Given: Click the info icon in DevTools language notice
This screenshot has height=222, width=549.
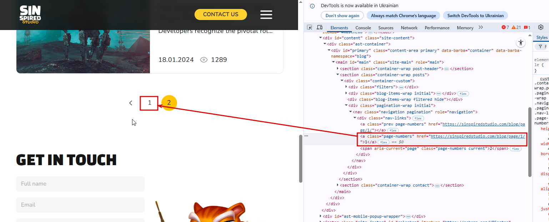Looking at the screenshot, I should tap(312, 6).
